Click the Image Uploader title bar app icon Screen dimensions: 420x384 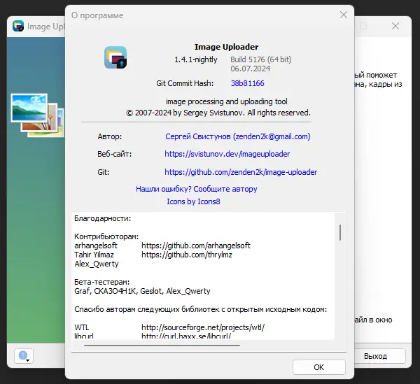click(x=18, y=26)
